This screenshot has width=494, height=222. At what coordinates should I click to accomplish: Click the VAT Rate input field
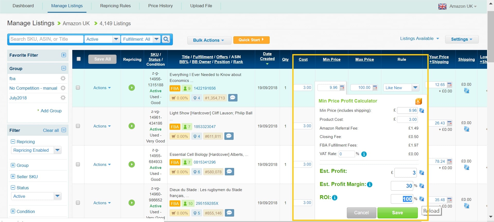(347, 154)
